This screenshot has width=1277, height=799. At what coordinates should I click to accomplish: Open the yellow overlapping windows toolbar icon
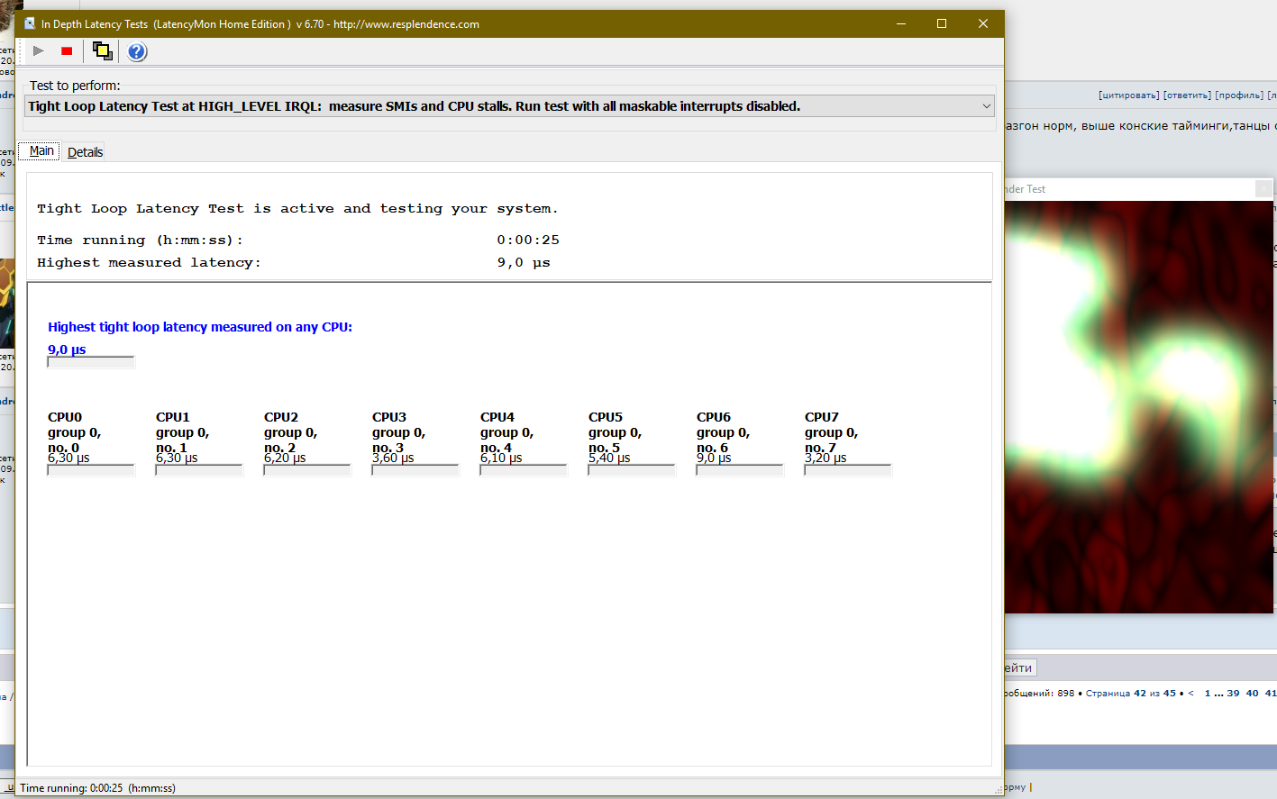tap(103, 51)
